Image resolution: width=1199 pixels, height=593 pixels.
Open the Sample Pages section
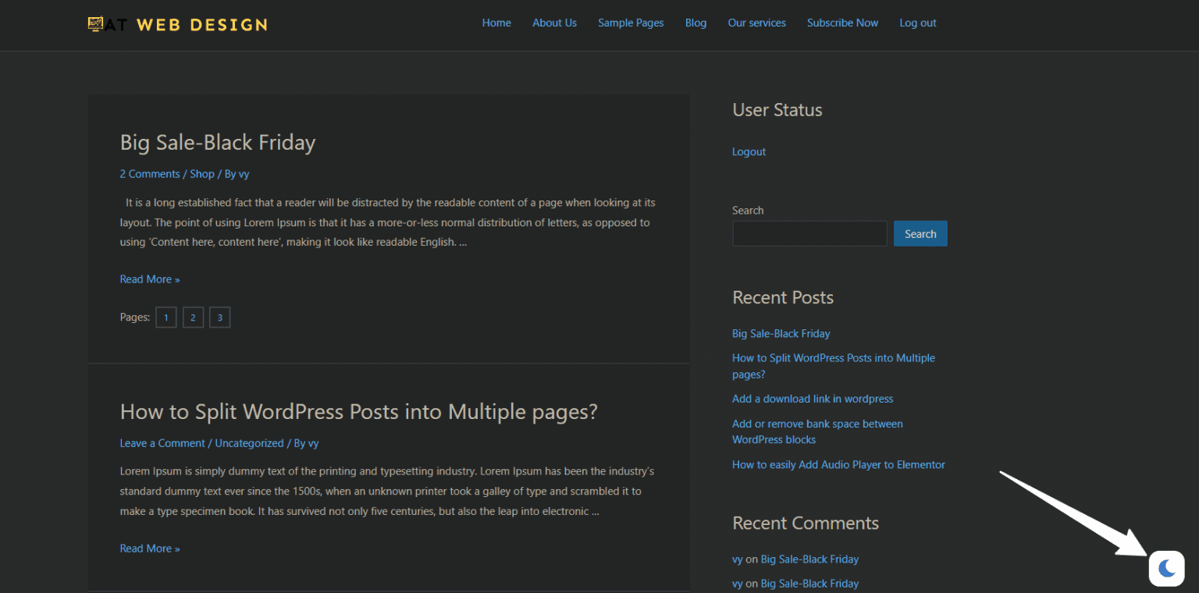pyautogui.click(x=631, y=23)
